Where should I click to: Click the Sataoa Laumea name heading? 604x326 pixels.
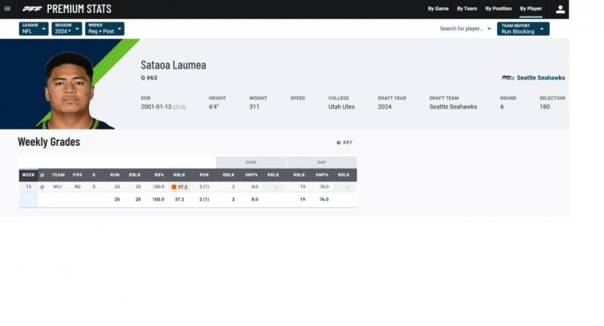coord(173,65)
